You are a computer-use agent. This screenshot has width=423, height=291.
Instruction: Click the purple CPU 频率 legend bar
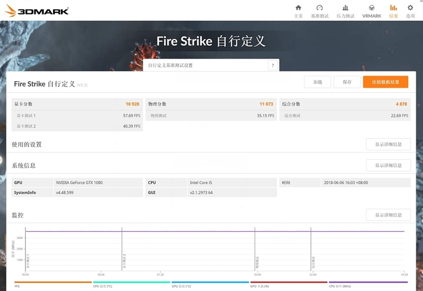click(x=367, y=283)
